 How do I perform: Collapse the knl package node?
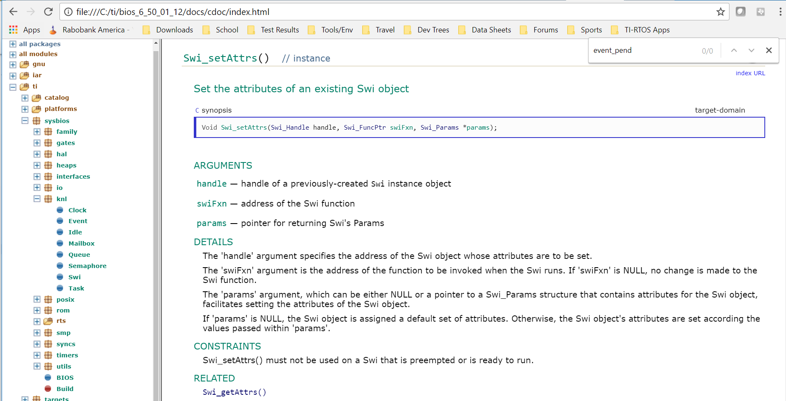tap(37, 199)
